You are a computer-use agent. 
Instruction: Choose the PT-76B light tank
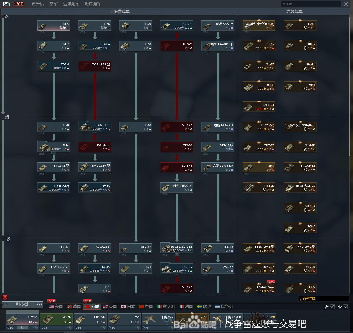(136, 269)
